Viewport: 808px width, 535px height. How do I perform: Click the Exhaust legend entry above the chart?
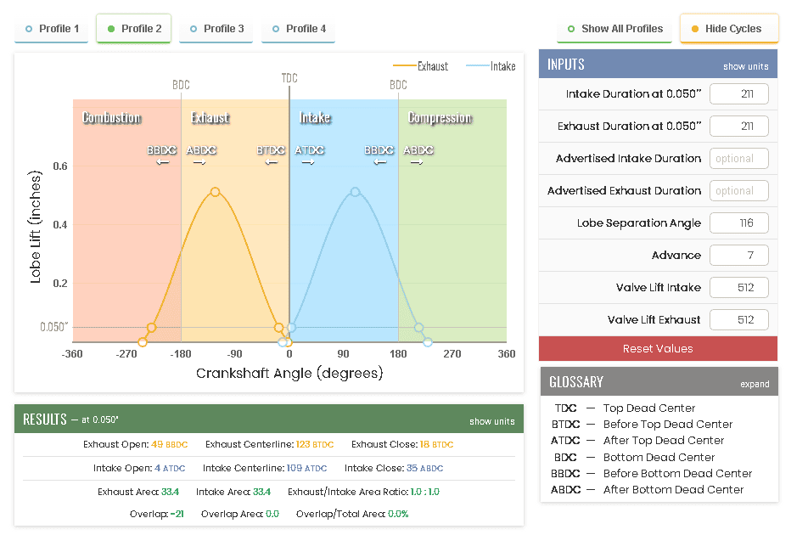[x=420, y=66]
